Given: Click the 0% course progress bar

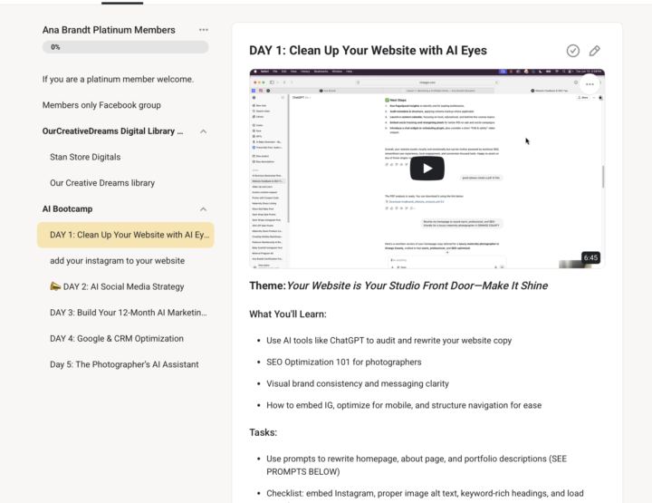Looking at the screenshot, I should tap(125, 47).
